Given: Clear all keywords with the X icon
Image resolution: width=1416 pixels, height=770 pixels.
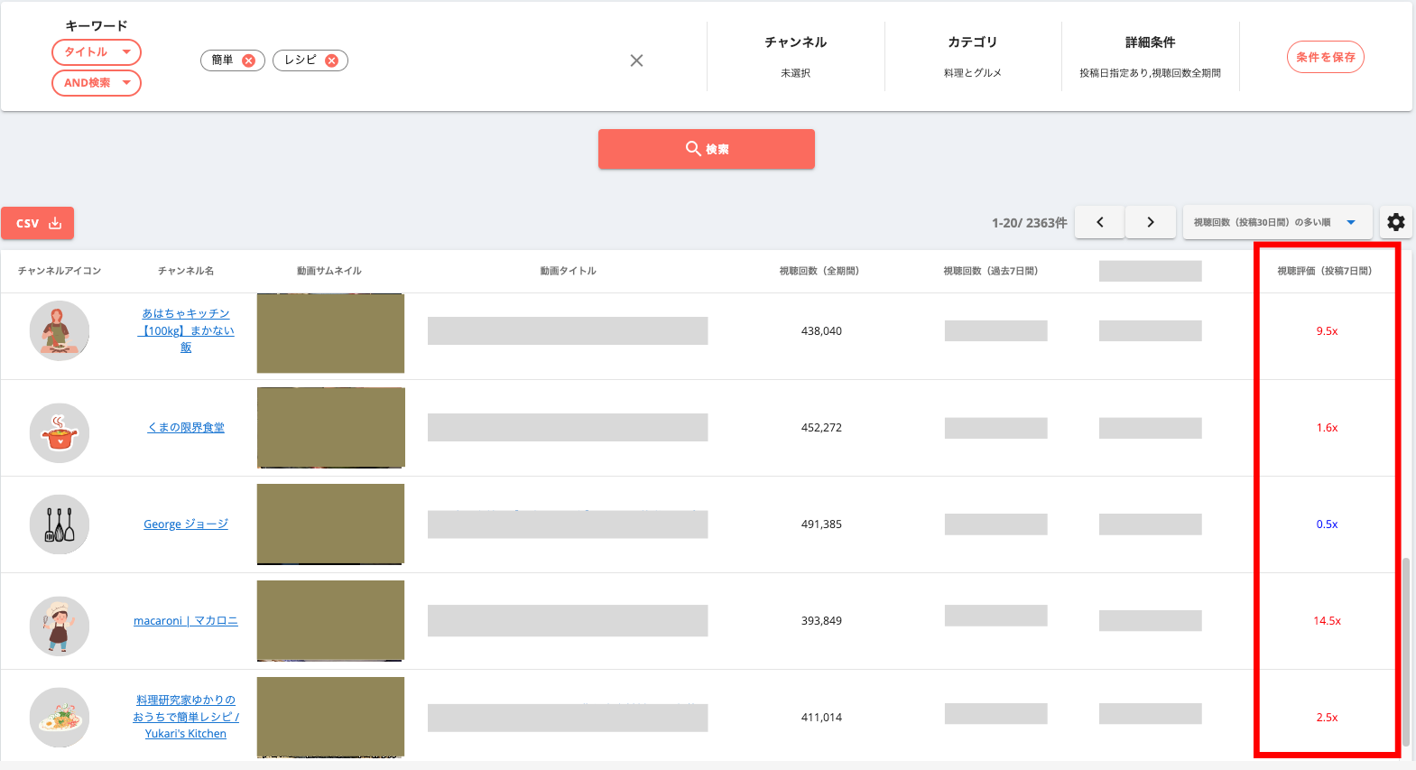Looking at the screenshot, I should pos(636,60).
